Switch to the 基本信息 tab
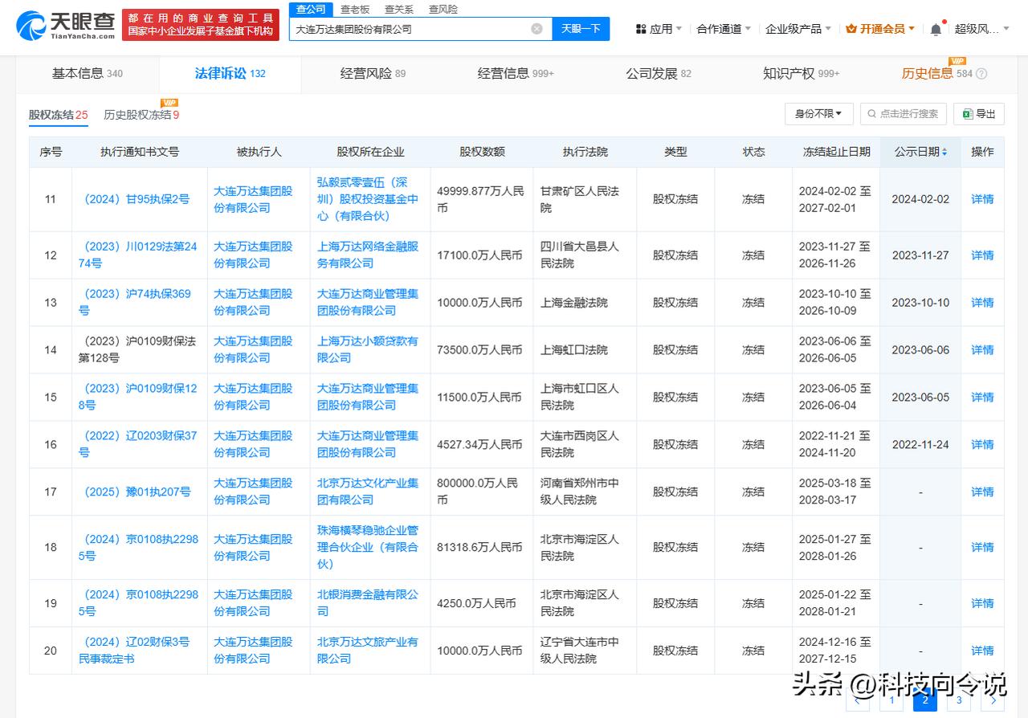The image size is (1028, 718). click(88, 74)
